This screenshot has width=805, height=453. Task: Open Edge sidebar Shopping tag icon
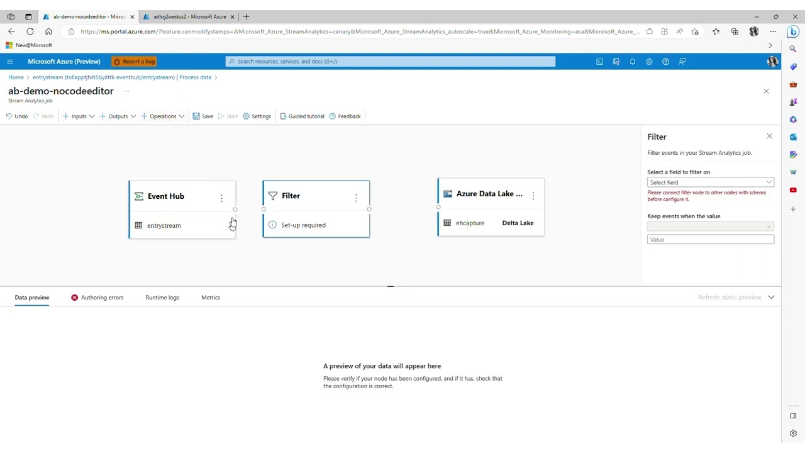793,67
